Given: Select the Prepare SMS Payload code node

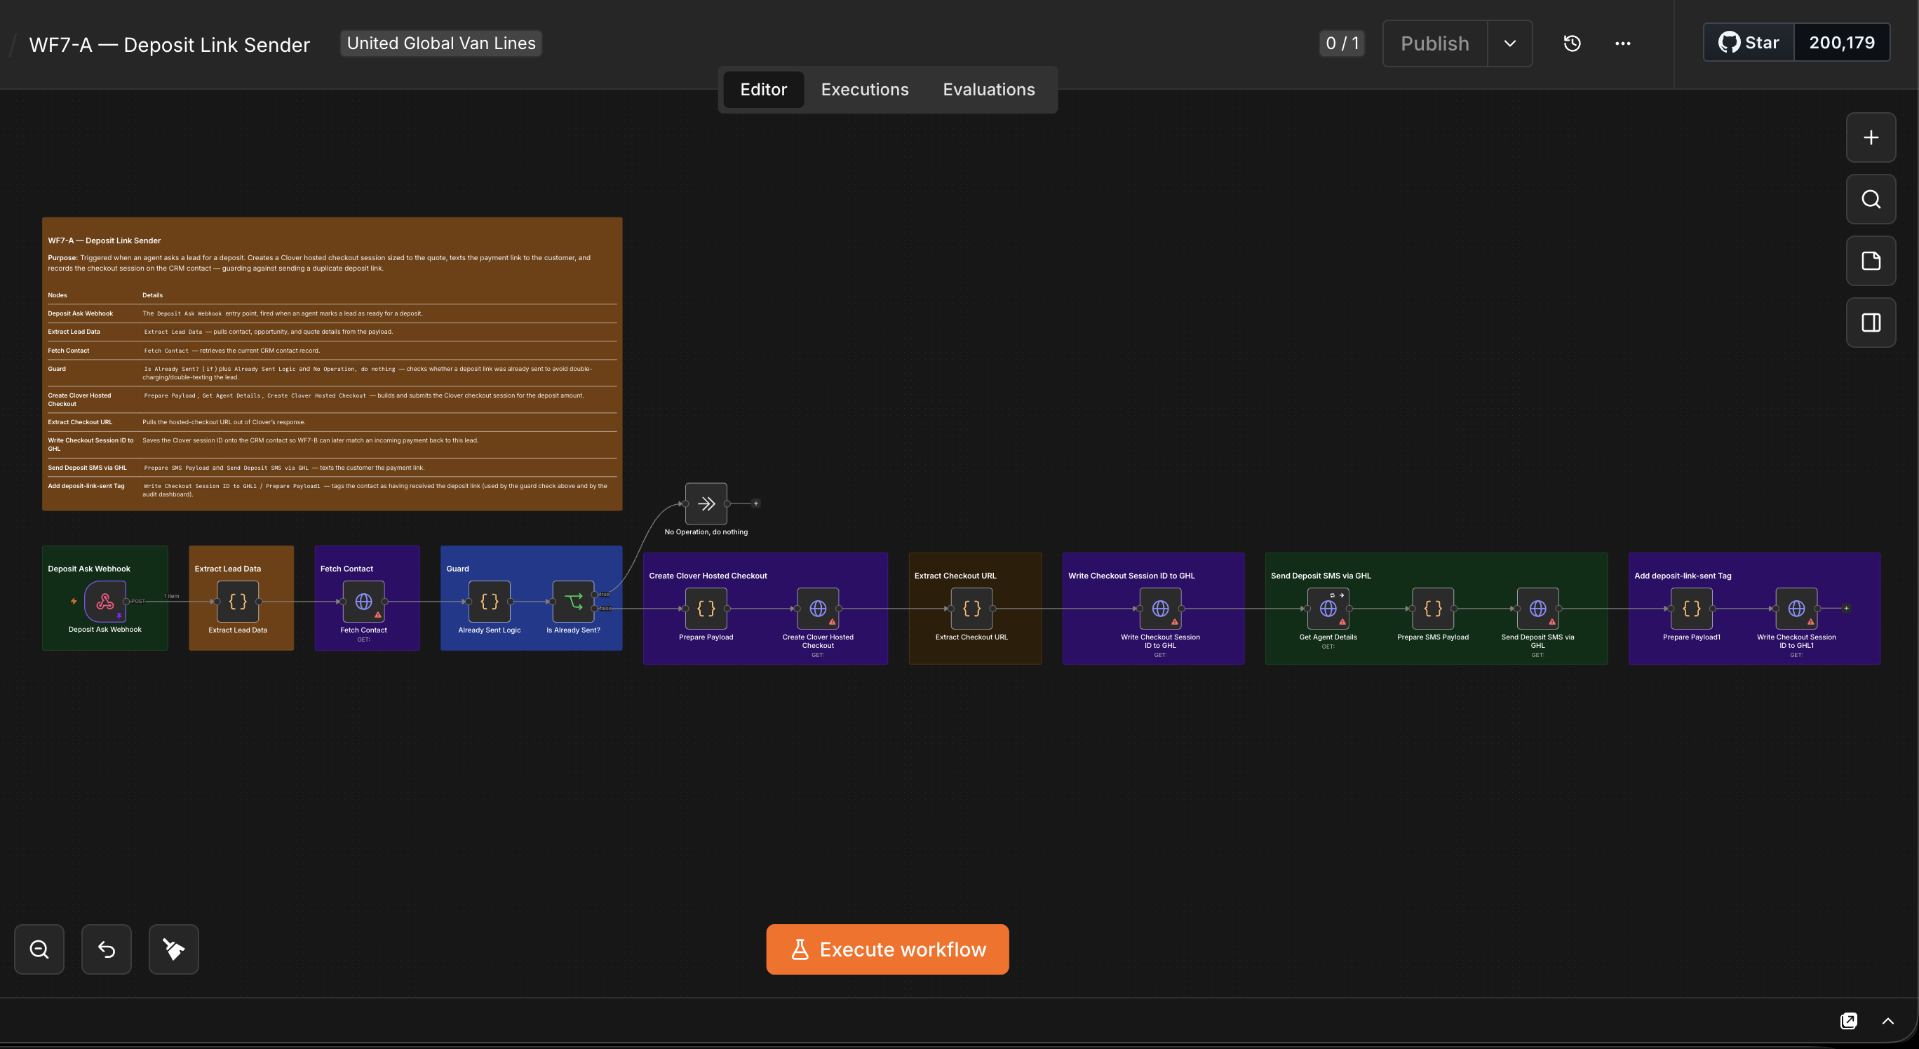Looking at the screenshot, I should [x=1434, y=608].
